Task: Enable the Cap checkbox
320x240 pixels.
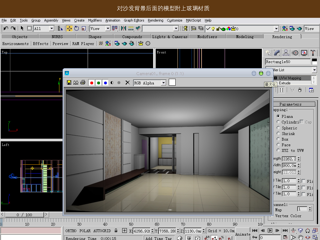Action: click(x=302, y=122)
